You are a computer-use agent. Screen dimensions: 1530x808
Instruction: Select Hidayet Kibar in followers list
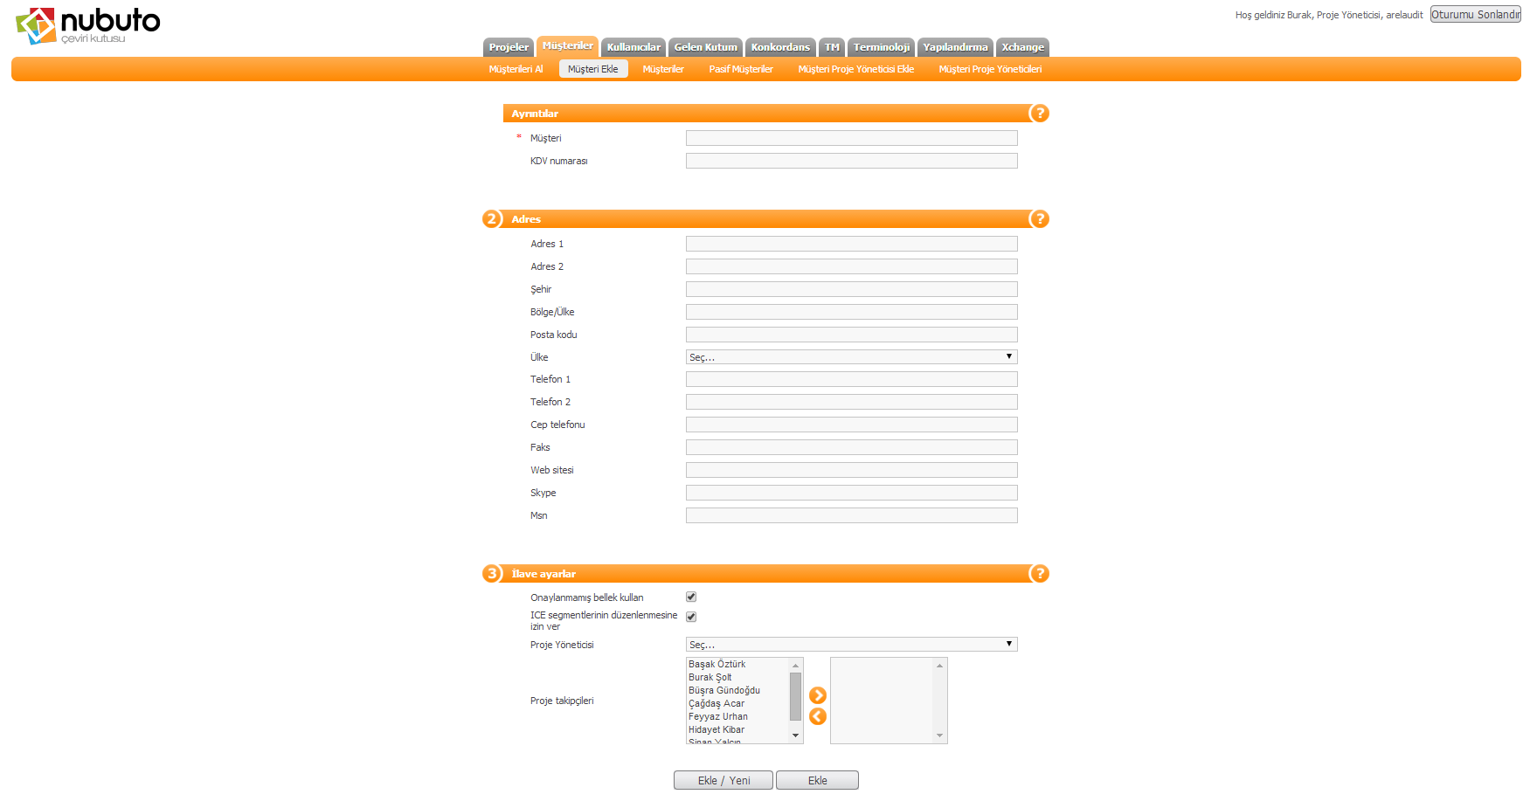pyautogui.click(x=737, y=729)
